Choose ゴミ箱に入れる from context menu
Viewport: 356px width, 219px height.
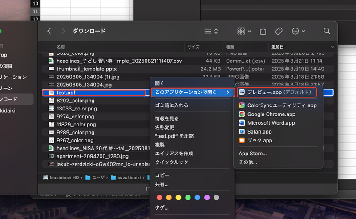pos(171,105)
